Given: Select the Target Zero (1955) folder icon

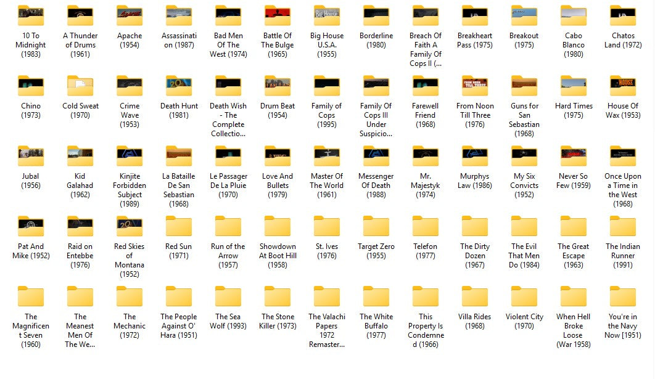Looking at the screenshot, I should click(376, 226).
